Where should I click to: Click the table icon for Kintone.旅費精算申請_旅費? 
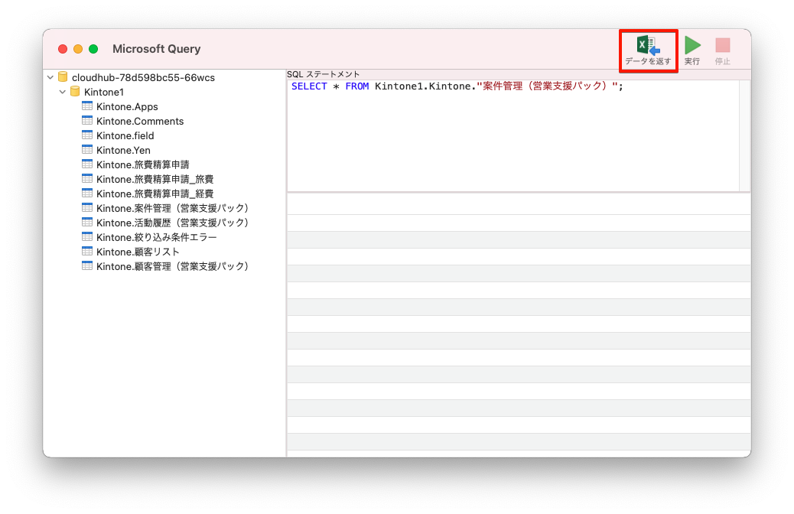tap(87, 179)
